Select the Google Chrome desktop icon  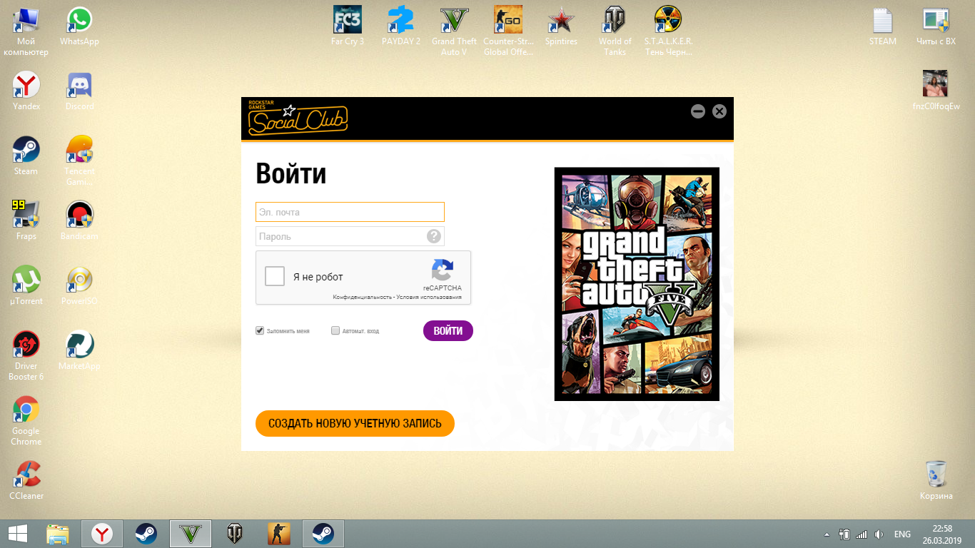[x=26, y=421]
